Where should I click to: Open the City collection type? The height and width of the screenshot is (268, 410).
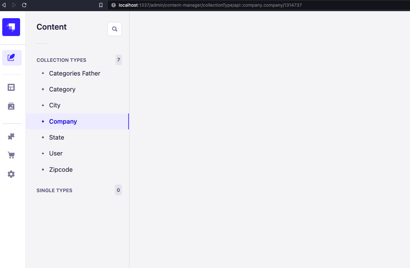(x=77, y=105)
